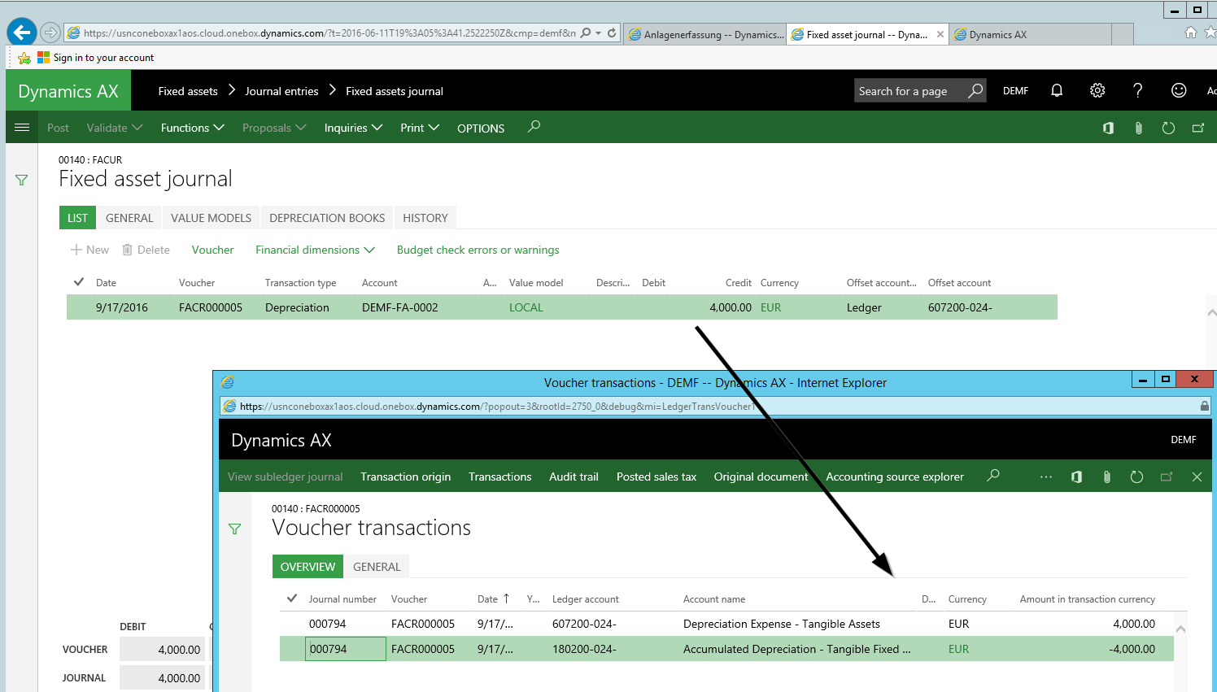Viewport: 1217px width, 692px height.
Task: Open the Financial dimensions dropdown
Action: point(315,250)
